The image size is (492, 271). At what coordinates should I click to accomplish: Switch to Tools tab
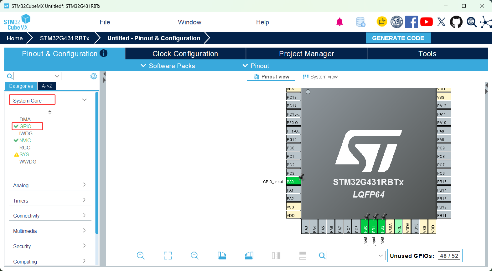click(x=427, y=54)
